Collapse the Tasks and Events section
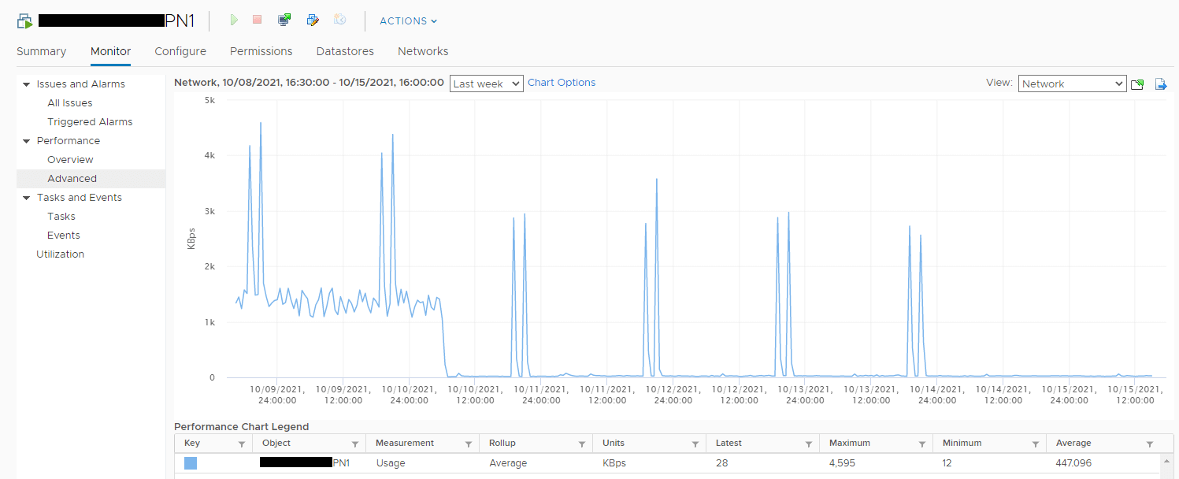This screenshot has height=479, width=1179. [26, 198]
